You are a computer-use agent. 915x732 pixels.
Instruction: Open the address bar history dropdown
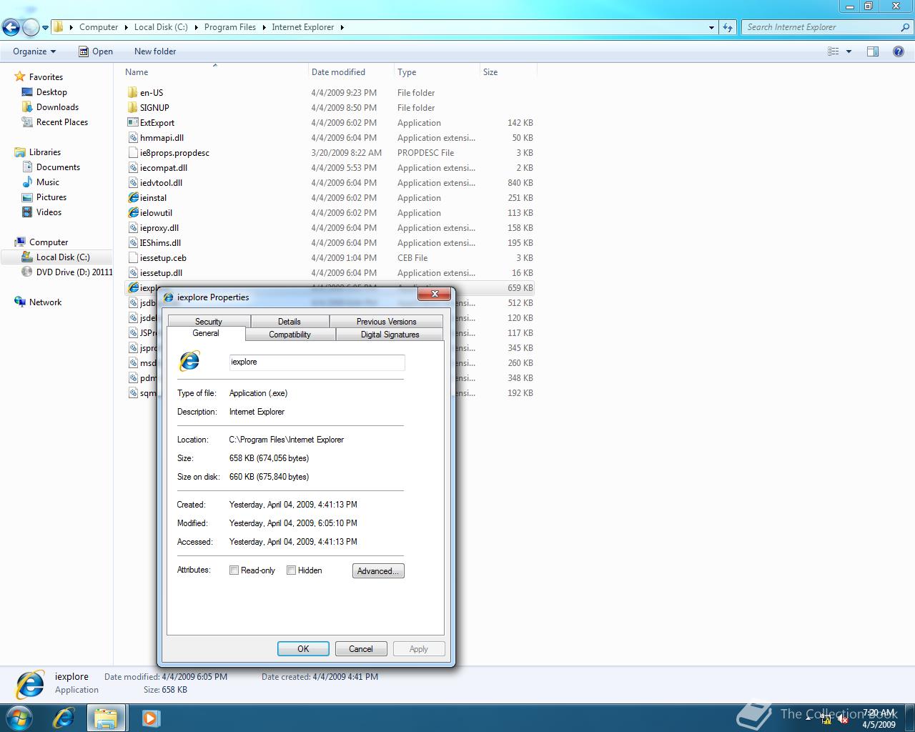click(x=711, y=27)
